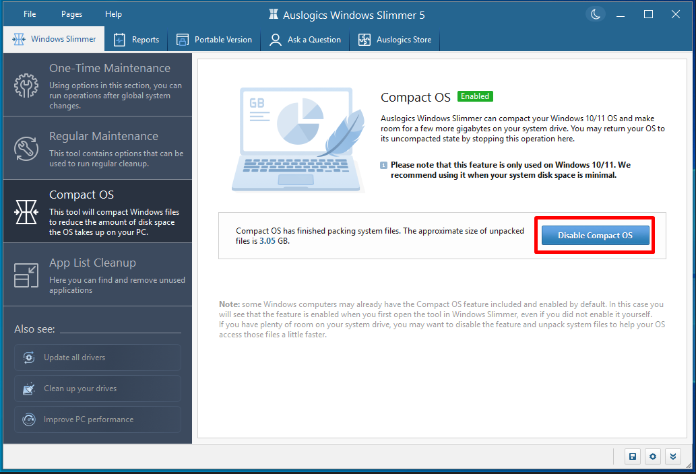Click the Also see label
Image resolution: width=696 pixels, height=474 pixels.
(34, 329)
